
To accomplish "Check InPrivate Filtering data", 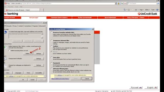I will click(52, 69).
